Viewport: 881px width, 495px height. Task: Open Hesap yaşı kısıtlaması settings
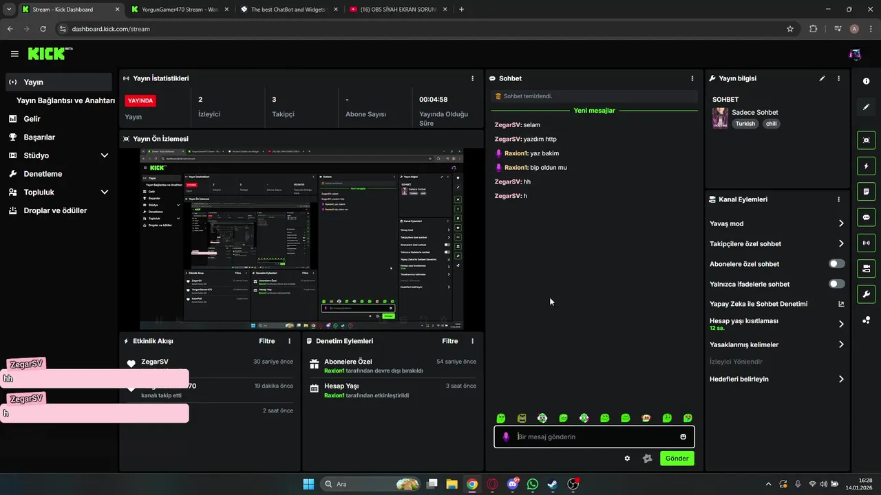[x=777, y=324]
